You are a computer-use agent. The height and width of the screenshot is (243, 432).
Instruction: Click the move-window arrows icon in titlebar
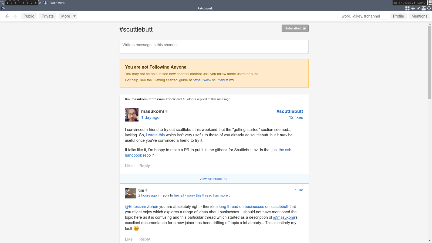[x=413, y=8]
